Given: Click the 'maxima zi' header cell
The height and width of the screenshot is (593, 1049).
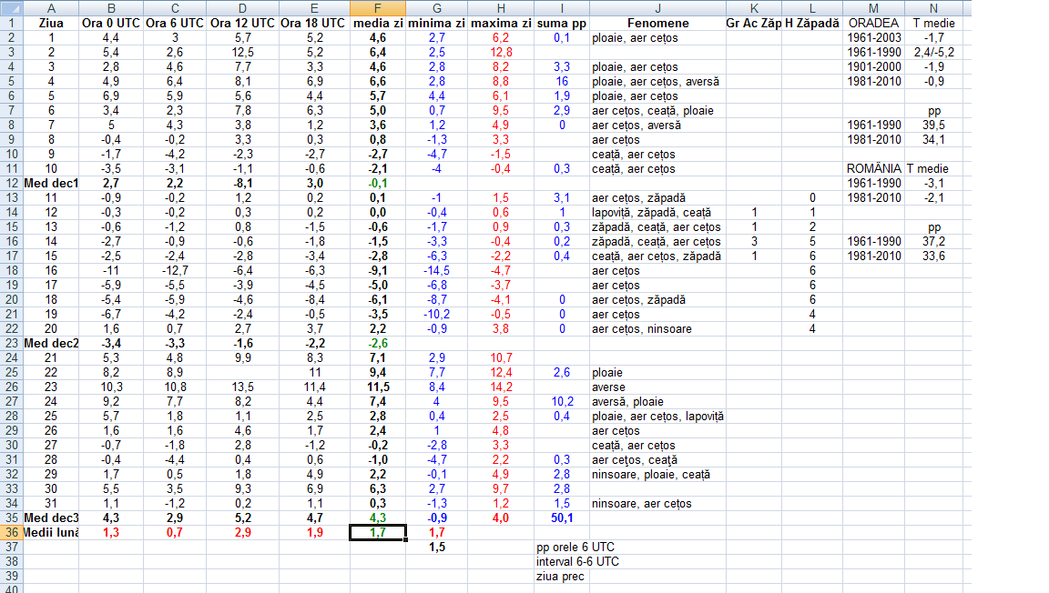Looking at the screenshot, I should 501,24.
